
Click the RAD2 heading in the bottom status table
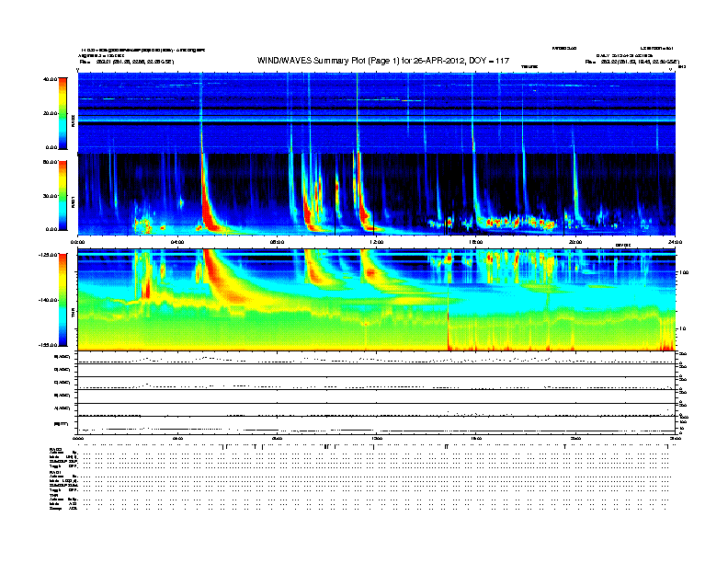coord(56,448)
